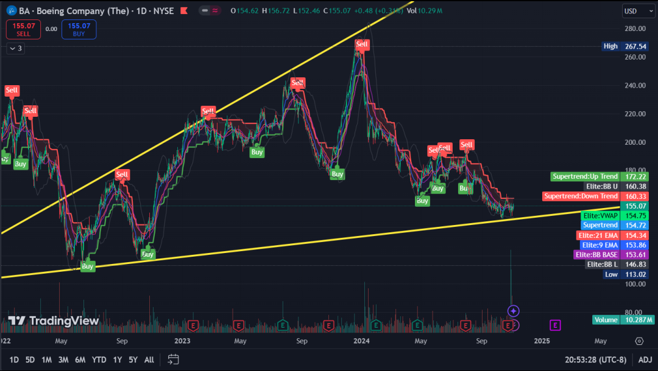Click the pink approximate-equals icon in the header pill

215,11
